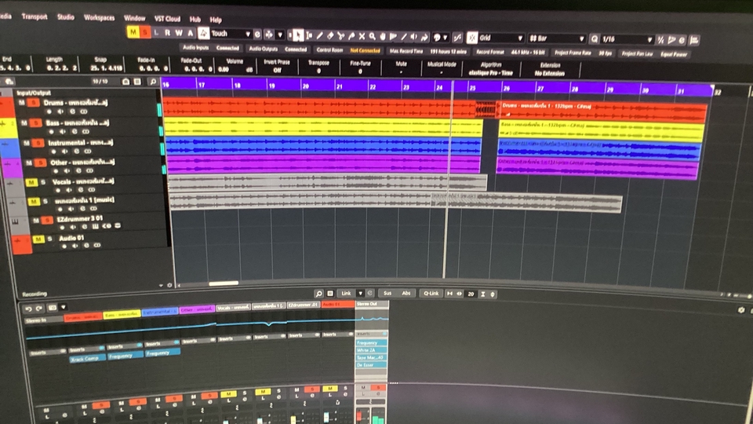Mute the Vocals track
753x424 pixels.
(x=32, y=182)
